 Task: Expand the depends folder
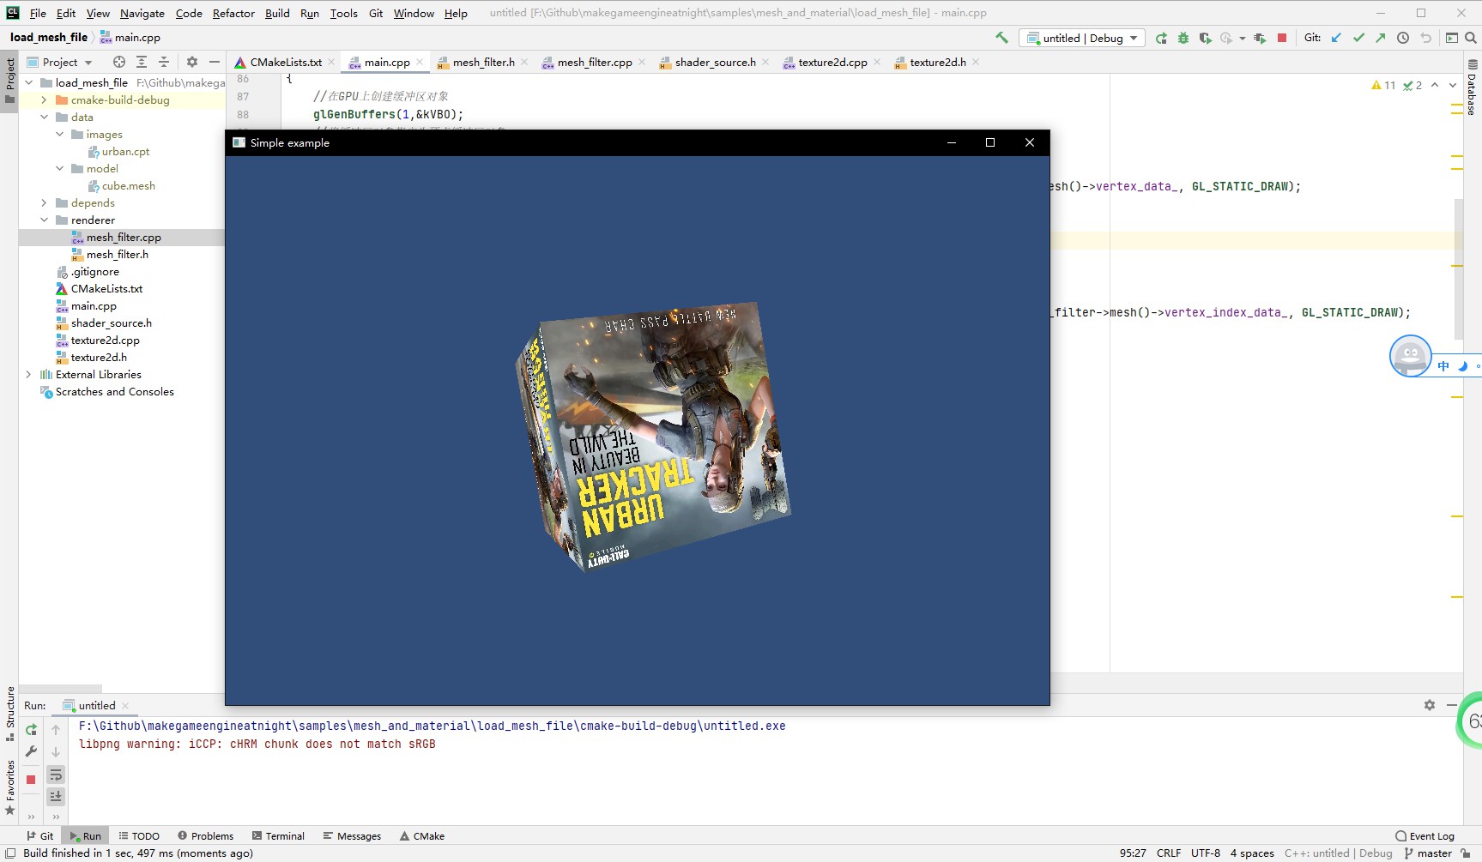[x=44, y=203]
